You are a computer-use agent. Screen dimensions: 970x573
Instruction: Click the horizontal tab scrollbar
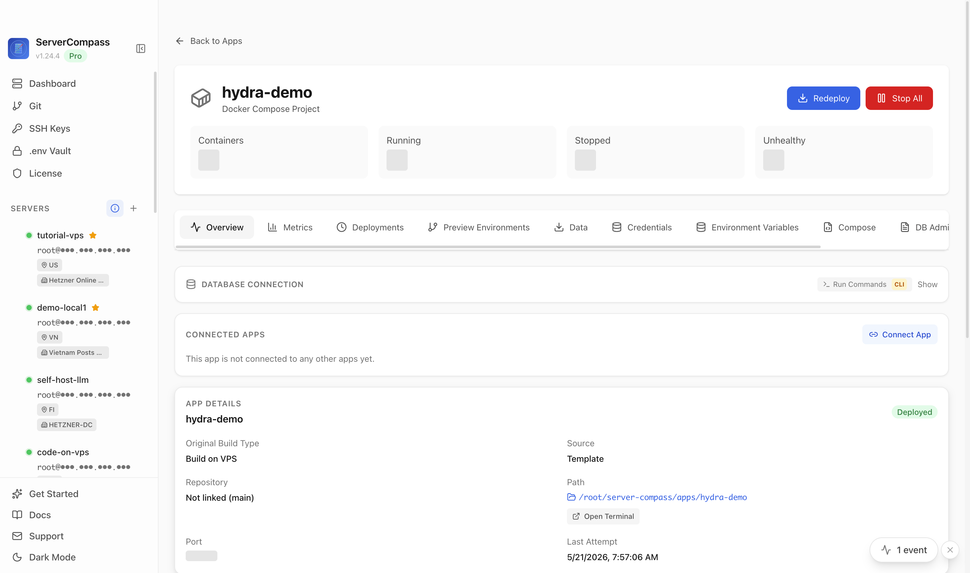[x=498, y=247]
